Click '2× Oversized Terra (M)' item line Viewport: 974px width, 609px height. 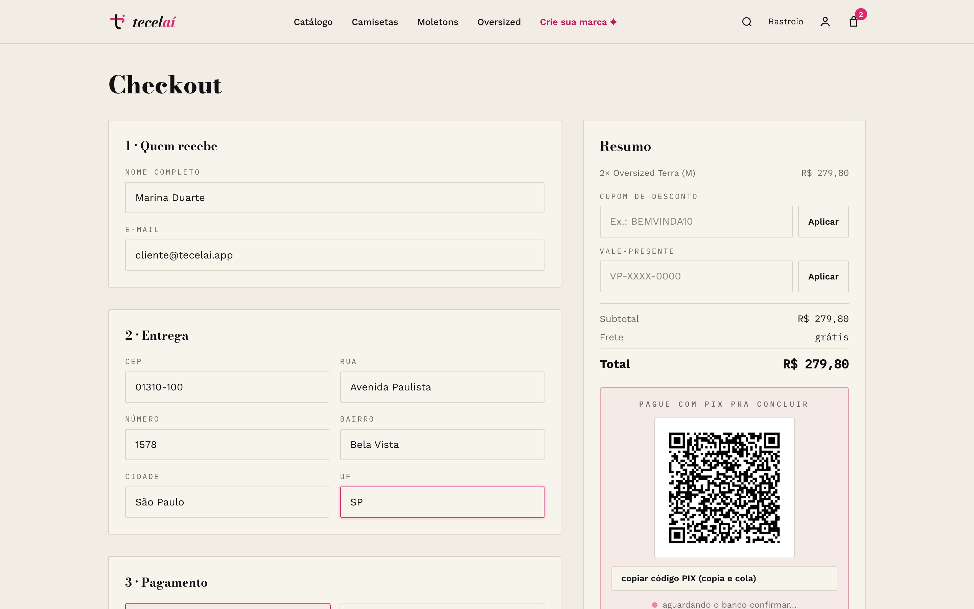click(647, 173)
